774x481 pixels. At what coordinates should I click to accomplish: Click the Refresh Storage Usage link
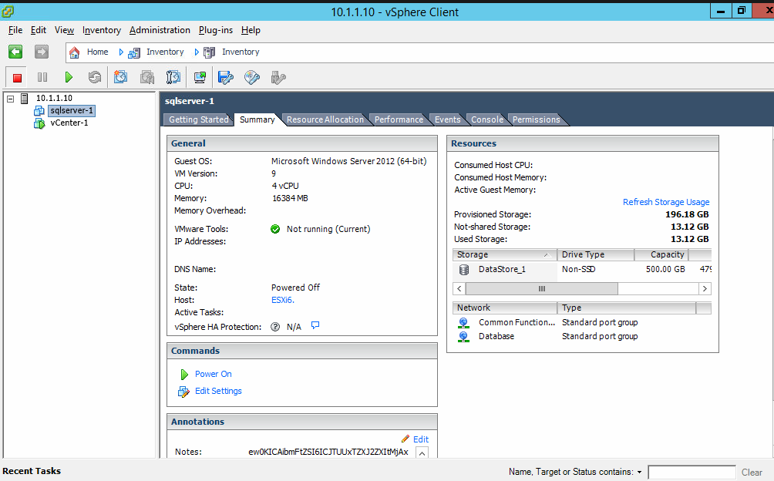[x=666, y=202]
